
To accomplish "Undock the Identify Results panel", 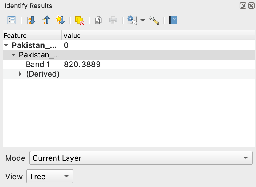I will click(x=243, y=6).
